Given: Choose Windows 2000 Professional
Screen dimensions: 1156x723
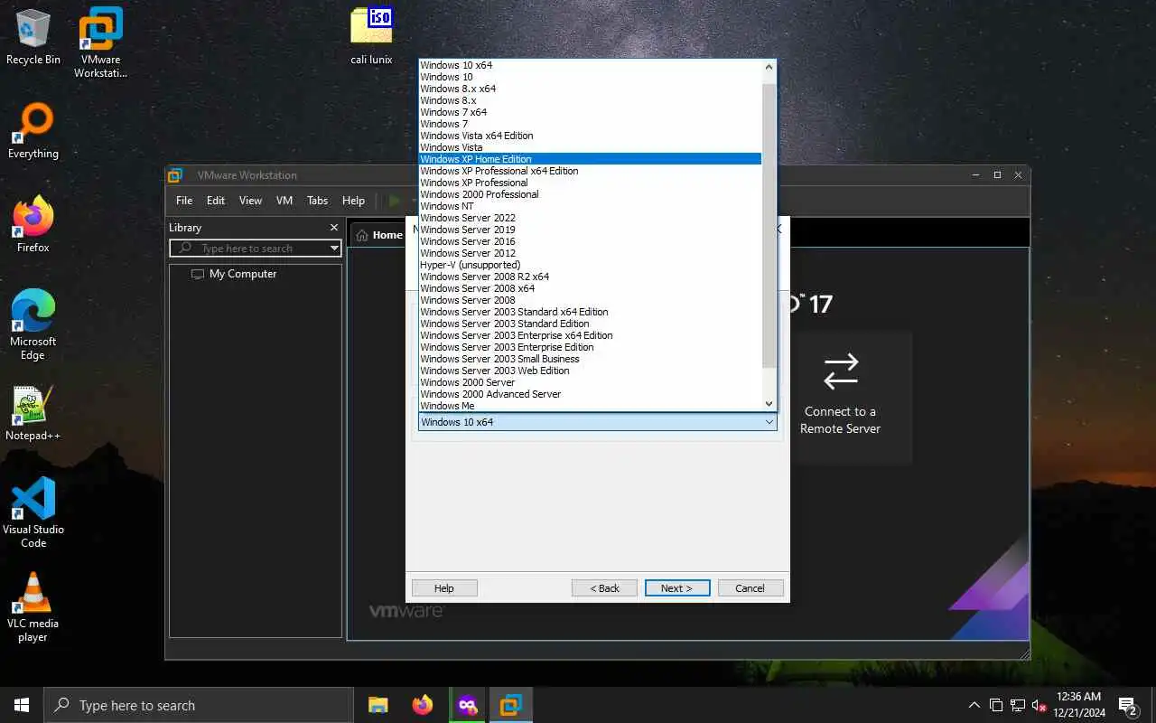Looking at the screenshot, I should pyautogui.click(x=591, y=194).
